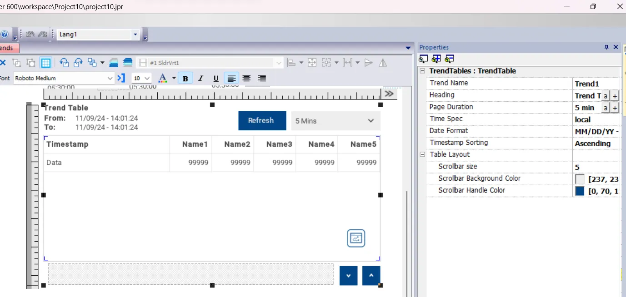This screenshot has height=297, width=626.
Task: Select the group objects icon
Action: click(92, 62)
